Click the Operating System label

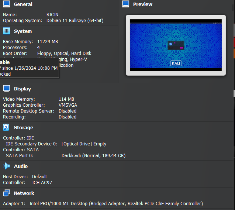pyautogui.click(x=23, y=21)
